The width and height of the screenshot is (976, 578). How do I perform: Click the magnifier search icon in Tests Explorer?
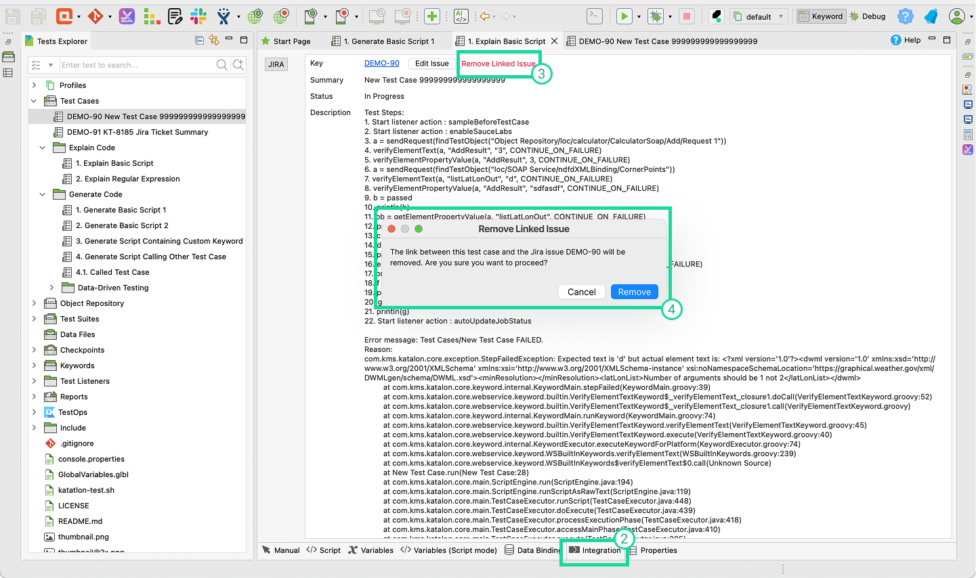(x=221, y=65)
